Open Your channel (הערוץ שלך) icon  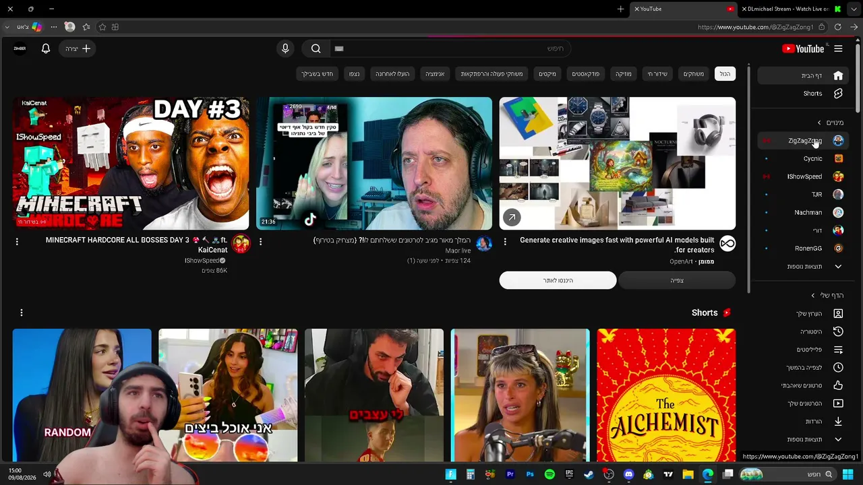[x=838, y=314]
